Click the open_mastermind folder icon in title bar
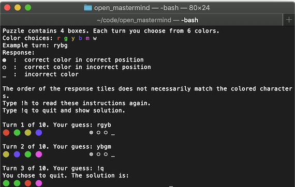 click(88, 8)
